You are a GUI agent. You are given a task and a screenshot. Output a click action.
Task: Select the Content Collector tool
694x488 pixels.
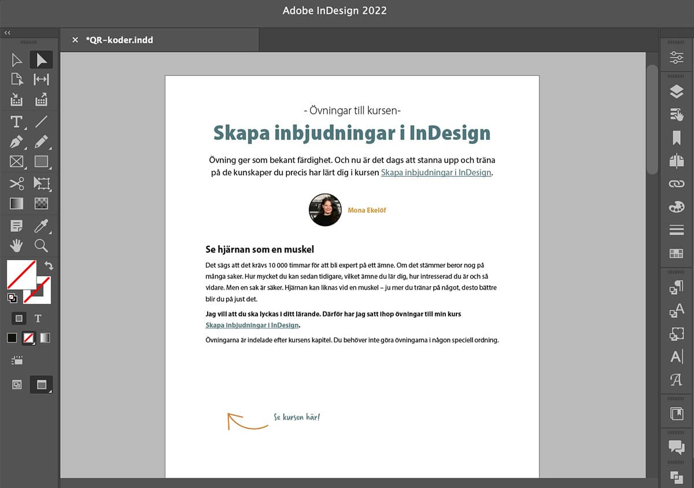(17, 100)
